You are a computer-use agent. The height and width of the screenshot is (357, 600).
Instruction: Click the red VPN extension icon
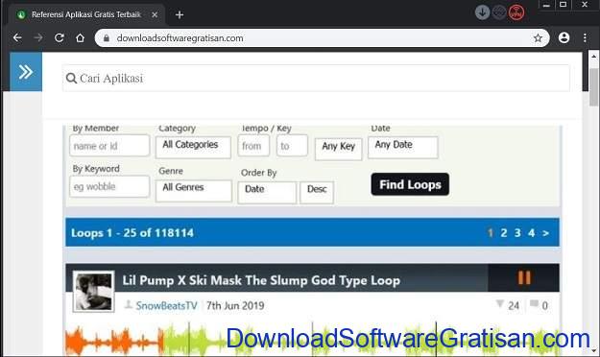pos(516,12)
